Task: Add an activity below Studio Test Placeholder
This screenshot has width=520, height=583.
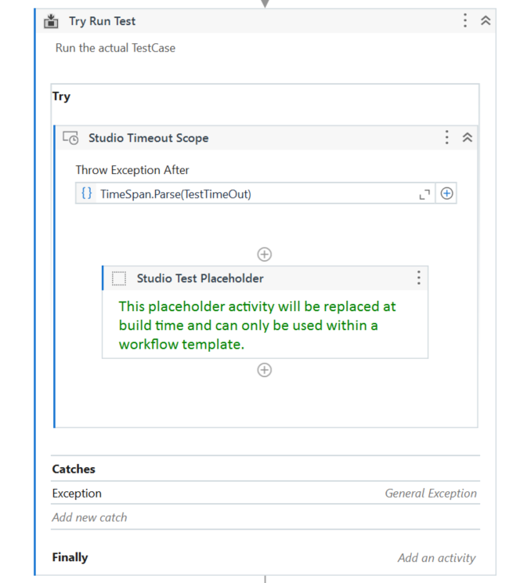Action: (265, 370)
